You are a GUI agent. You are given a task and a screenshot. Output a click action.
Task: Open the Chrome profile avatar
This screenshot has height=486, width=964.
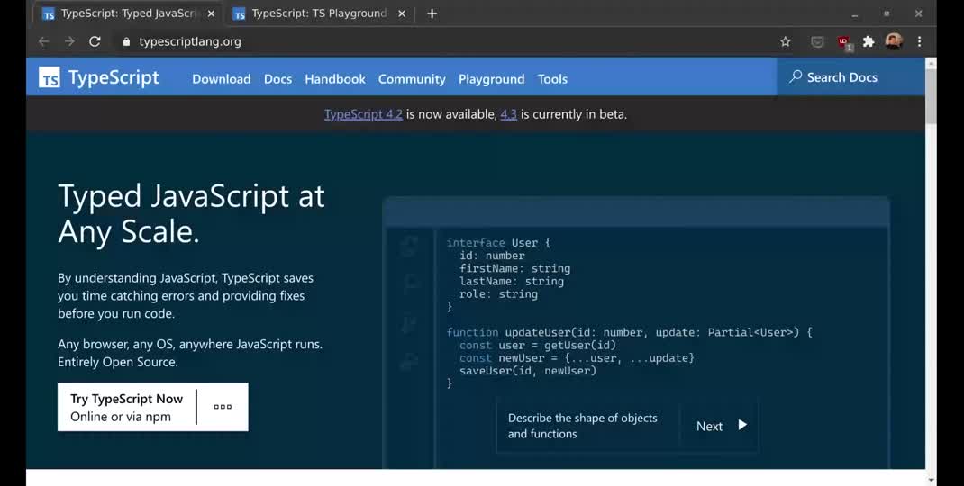click(x=894, y=41)
